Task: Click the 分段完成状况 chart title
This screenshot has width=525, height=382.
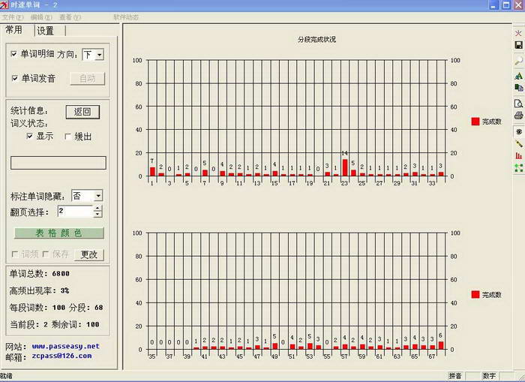Action: click(316, 39)
